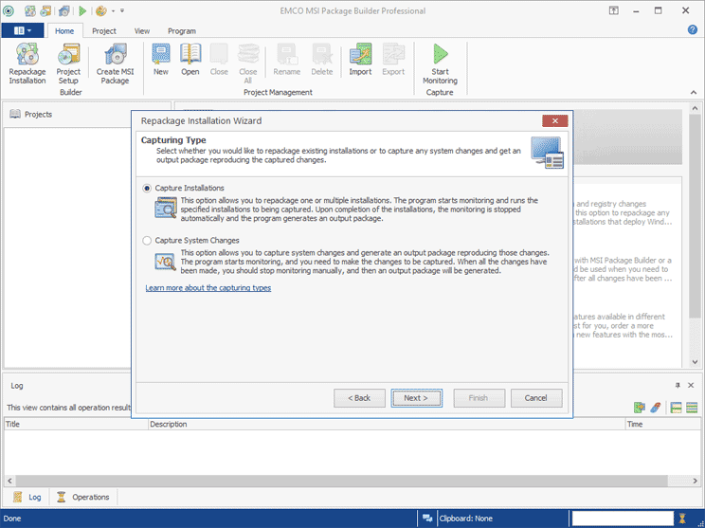Click the Open project icon
Screen dimensions: 705x528
190,60
